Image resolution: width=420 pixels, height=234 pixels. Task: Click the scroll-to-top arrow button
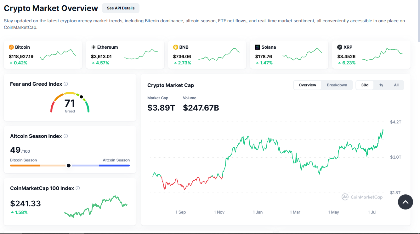click(x=406, y=202)
